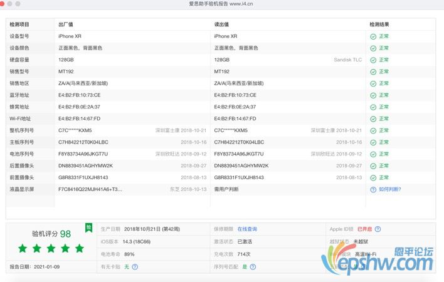Click the green check icon in 后置摄像头 row
Screen dimensions: 444x282
point(373,166)
